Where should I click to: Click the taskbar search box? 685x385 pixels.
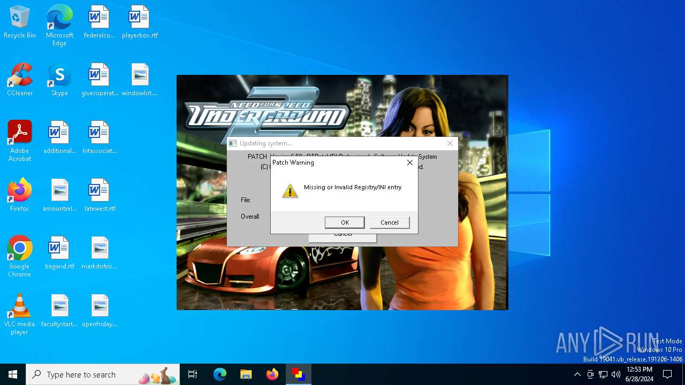(103, 374)
